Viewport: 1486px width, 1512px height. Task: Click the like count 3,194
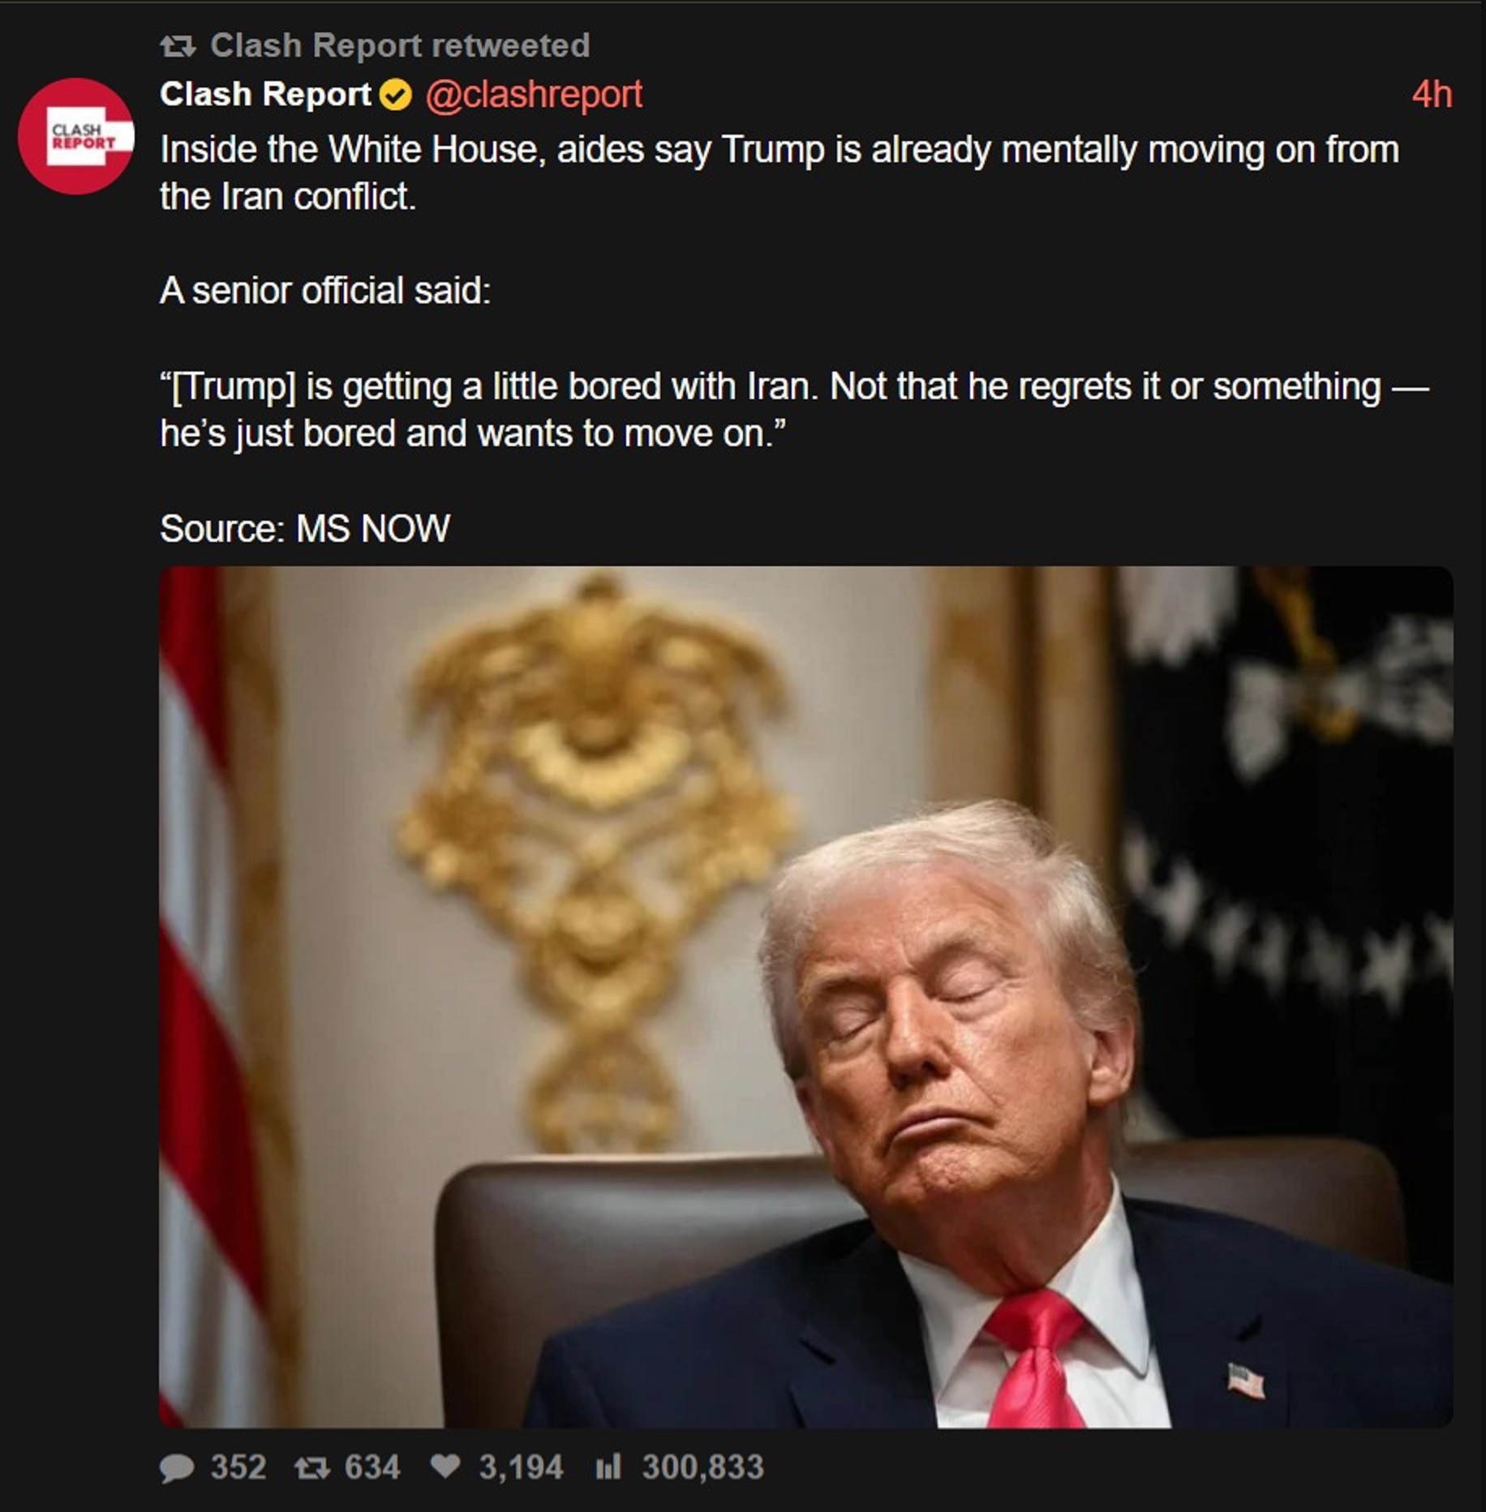(521, 1467)
